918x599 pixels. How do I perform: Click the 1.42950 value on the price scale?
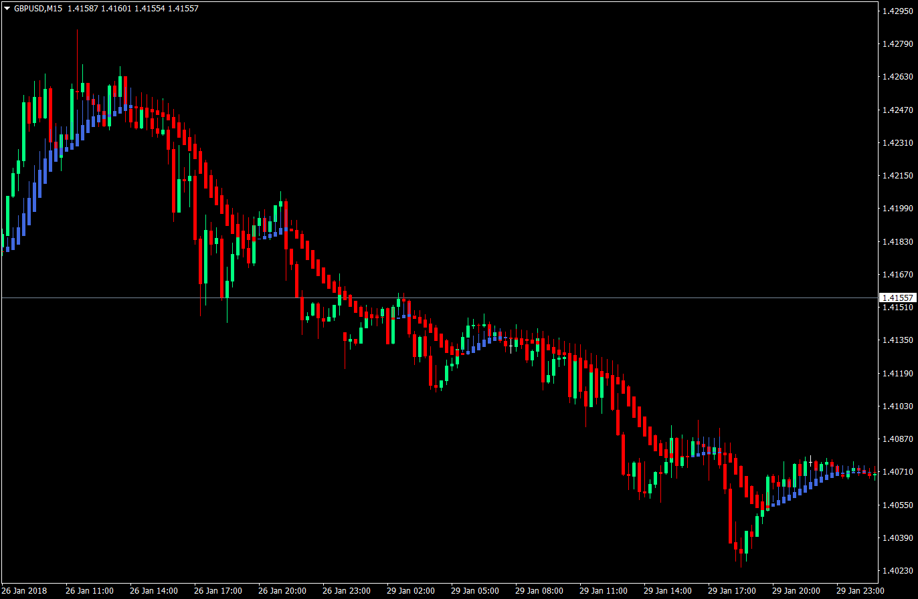pyautogui.click(x=899, y=11)
